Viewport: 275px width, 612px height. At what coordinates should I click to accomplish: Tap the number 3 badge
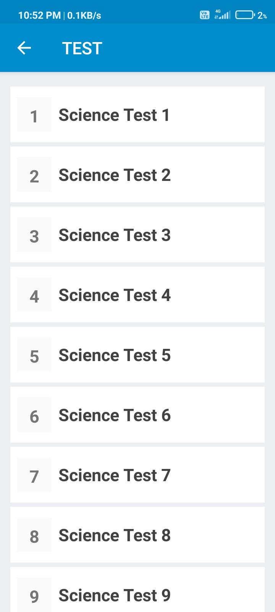[34, 235]
